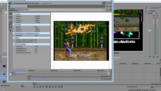
Task: Click the Record button in transport bar
Action: click(34, 87)
